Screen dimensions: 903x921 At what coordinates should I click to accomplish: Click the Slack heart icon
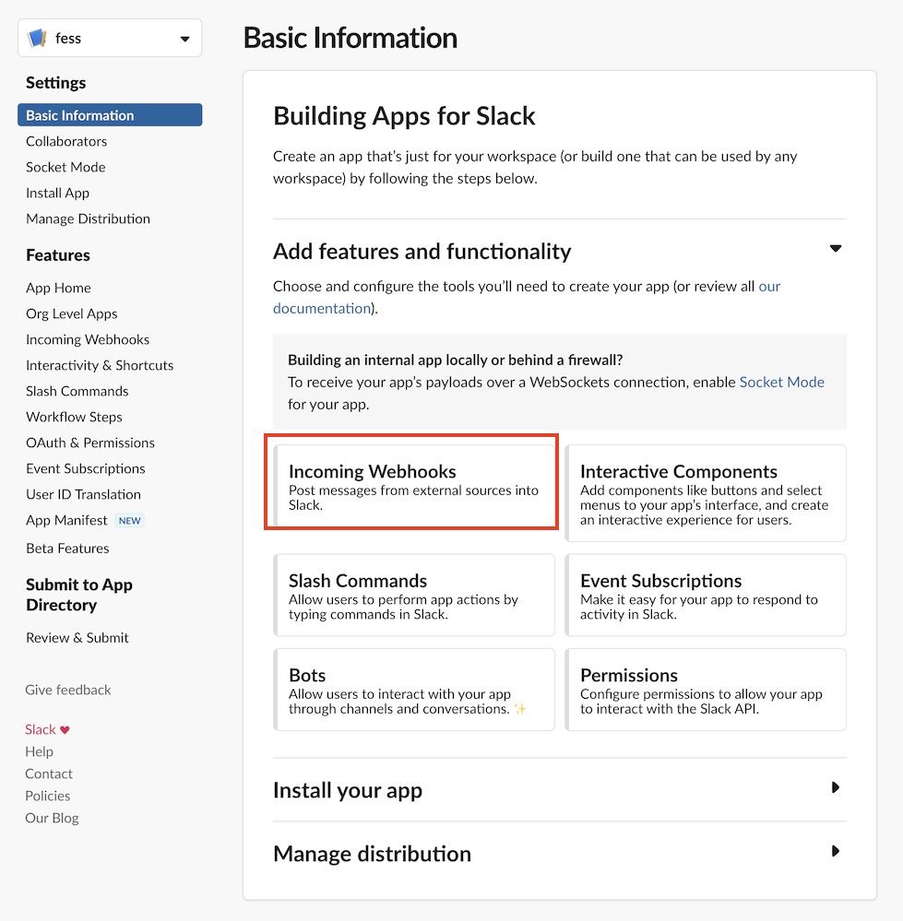click(65, 729)
